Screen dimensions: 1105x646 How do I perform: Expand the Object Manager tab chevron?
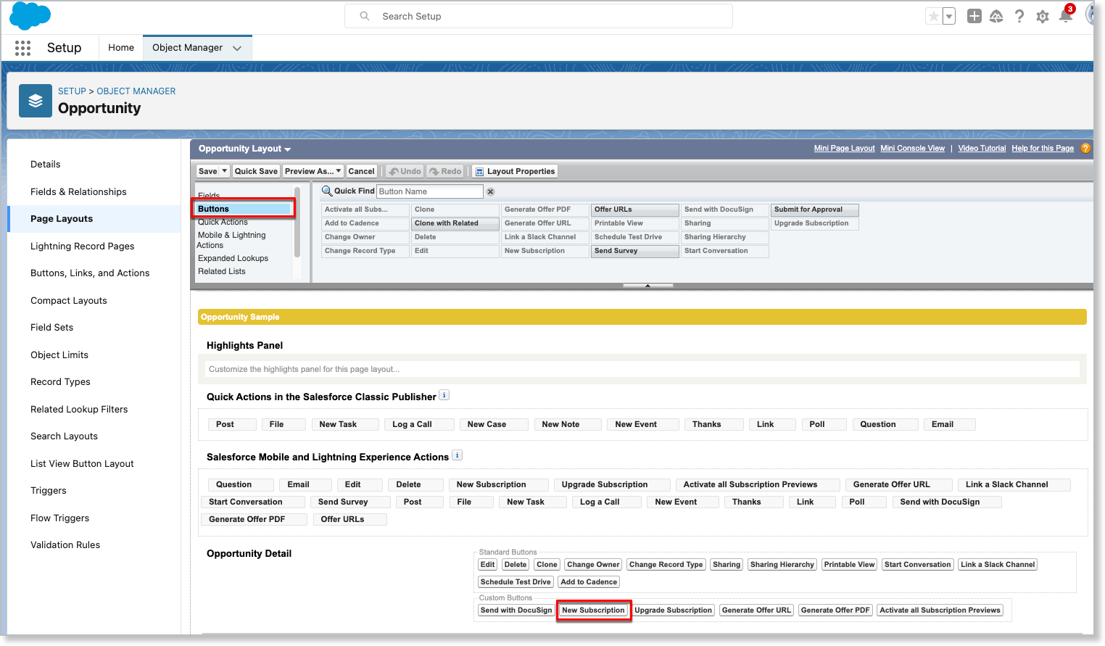[236, 48]
